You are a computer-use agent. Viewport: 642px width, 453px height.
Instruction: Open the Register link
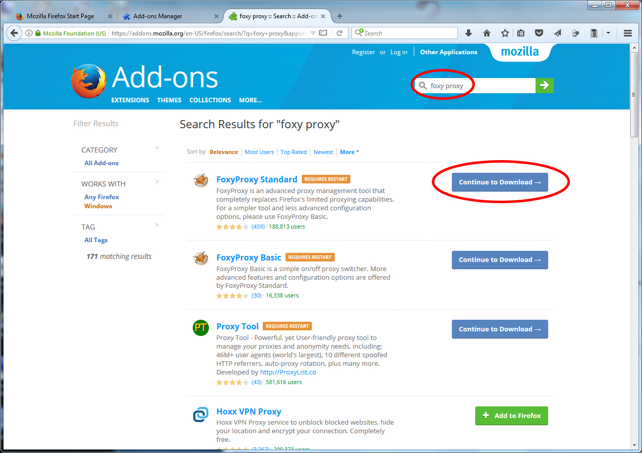[x=364, y=52]
